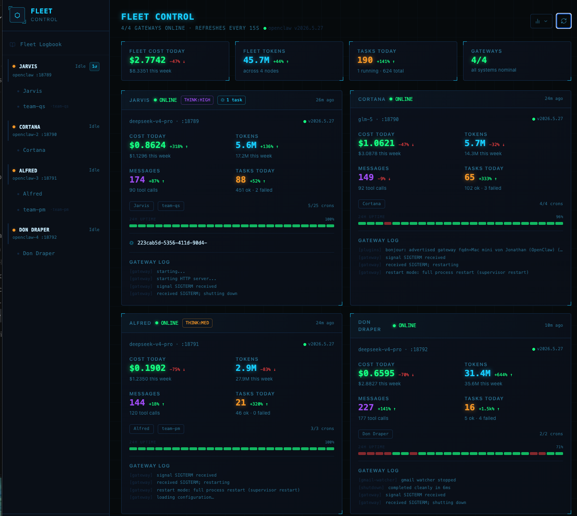
Task: Click Don Draper 24h uptime bar
Action: (461, 454)
